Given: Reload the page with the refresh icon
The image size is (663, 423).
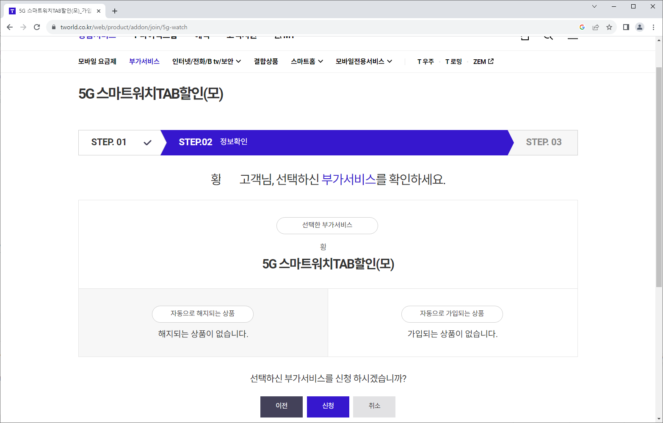Looking at the screenshot, I should tap(37, 27).
